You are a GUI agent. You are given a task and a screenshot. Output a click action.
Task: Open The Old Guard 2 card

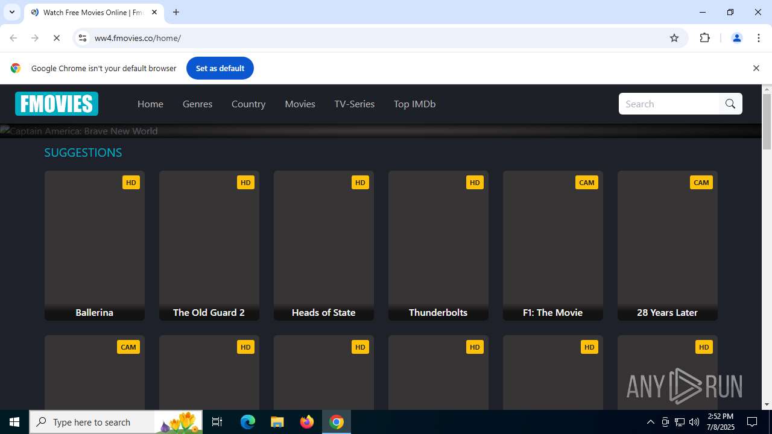(209, 245)
